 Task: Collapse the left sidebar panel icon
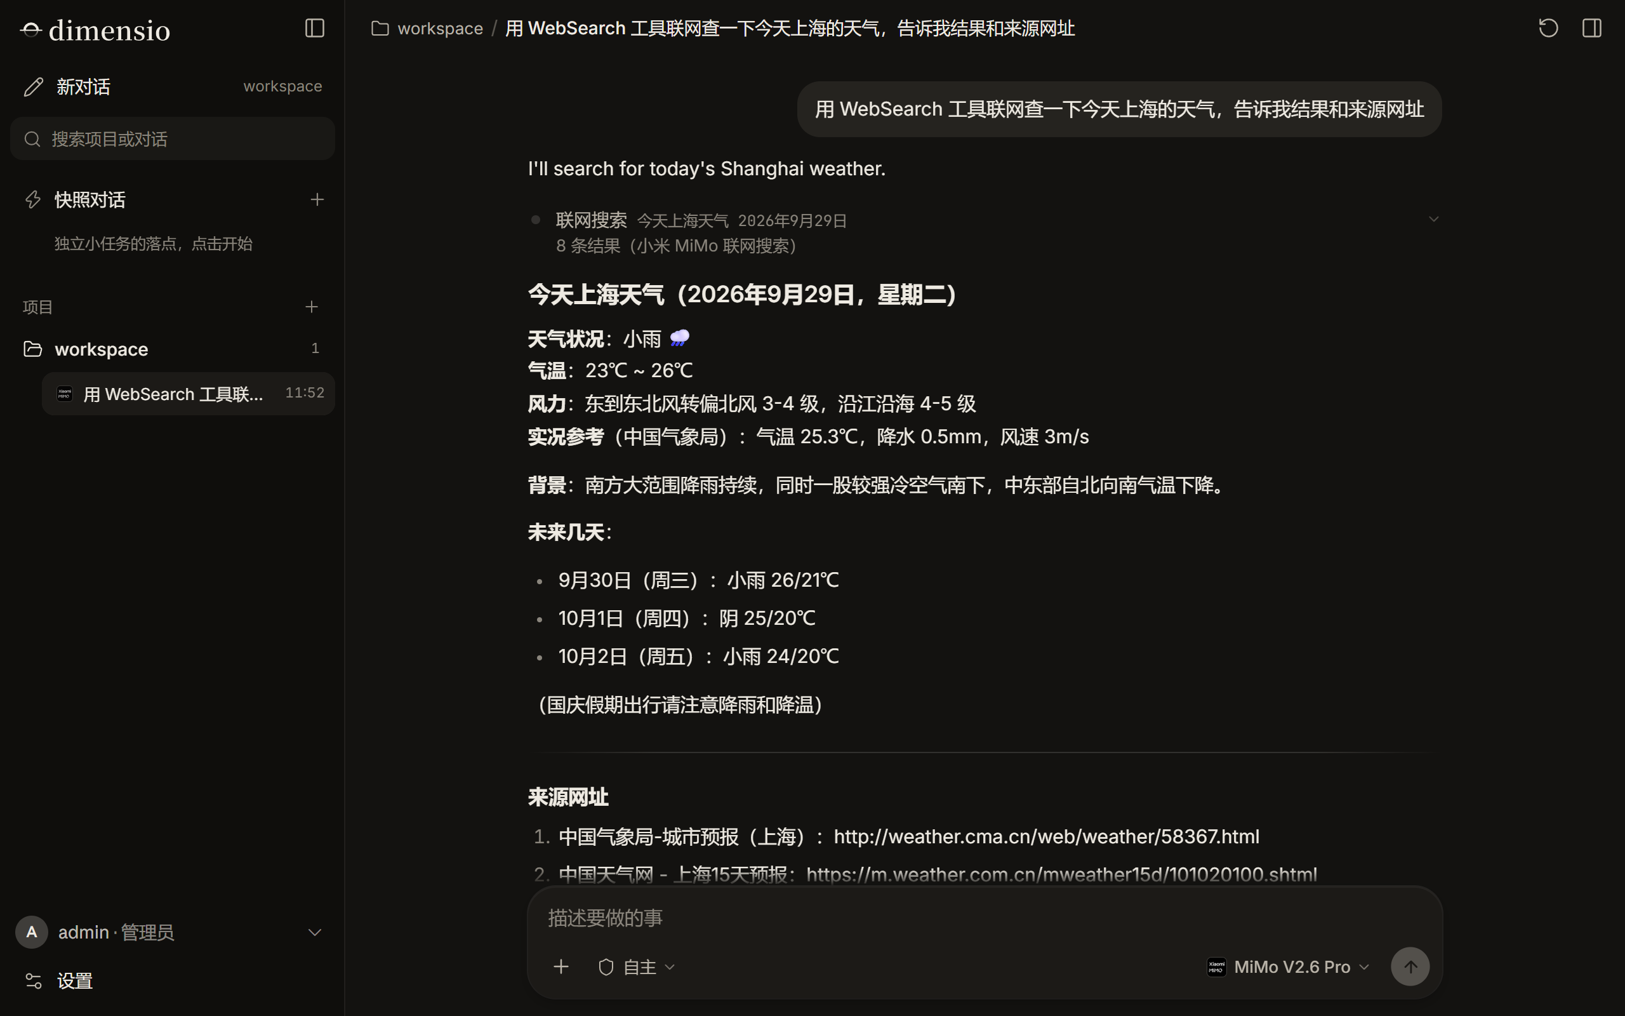pyautogui.click(x=314, y=28)
